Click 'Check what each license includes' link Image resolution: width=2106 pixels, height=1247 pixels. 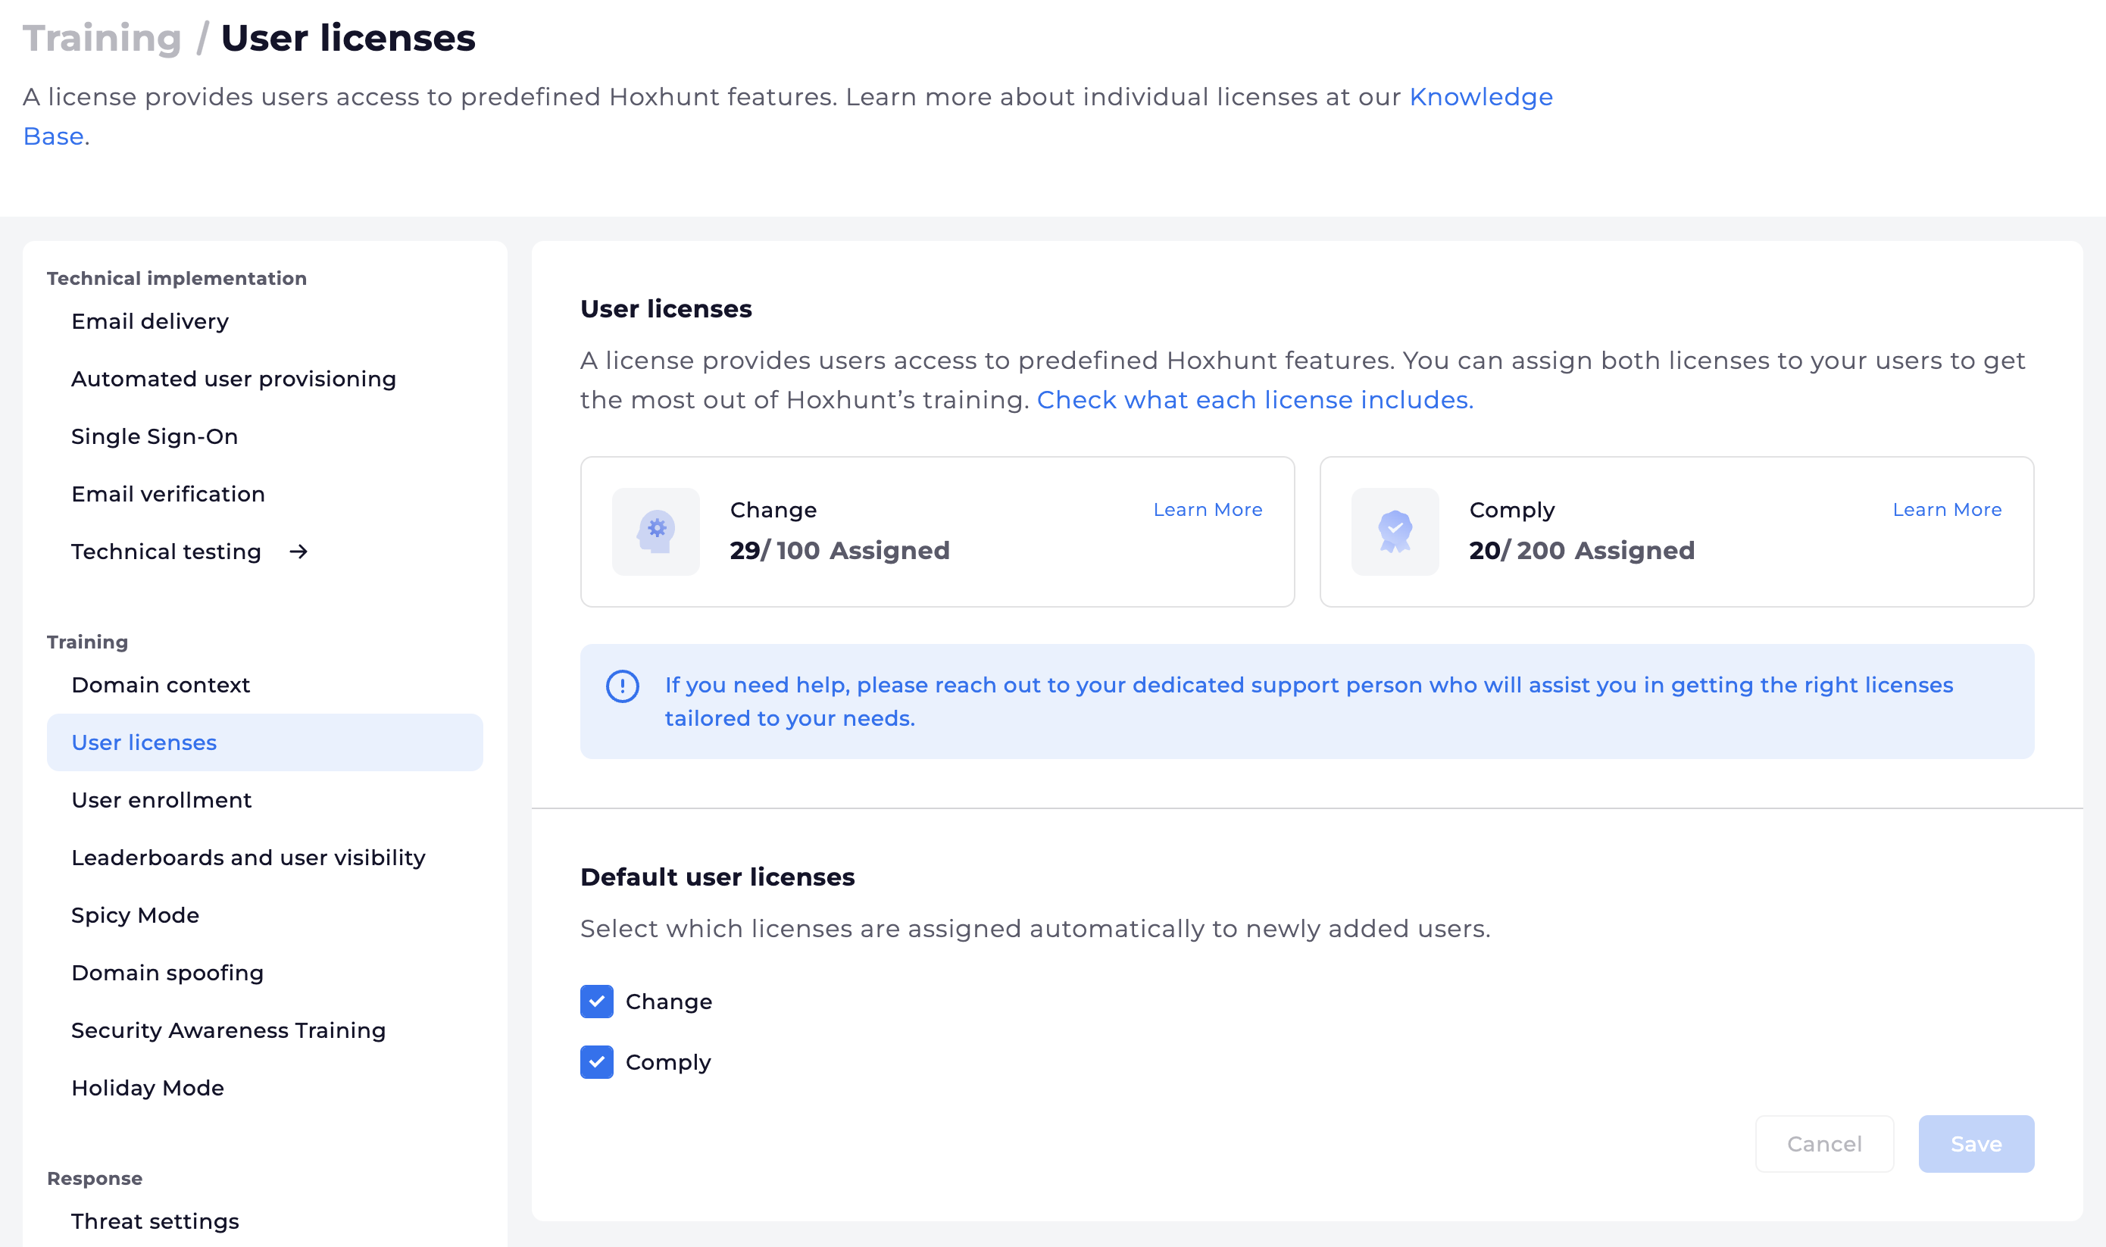1255,400
